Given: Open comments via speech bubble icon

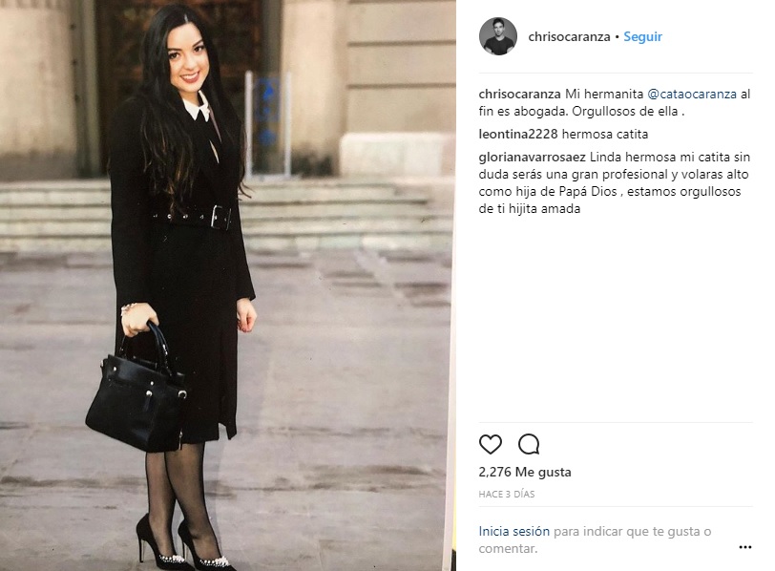Looking at the screenshot, I should pos(529,444).
